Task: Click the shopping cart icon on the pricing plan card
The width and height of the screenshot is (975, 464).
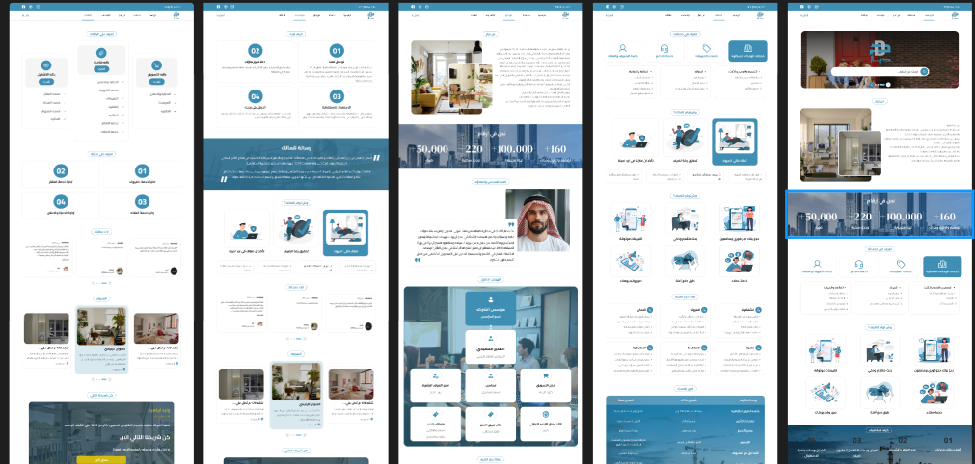Action: coord(156,65)
